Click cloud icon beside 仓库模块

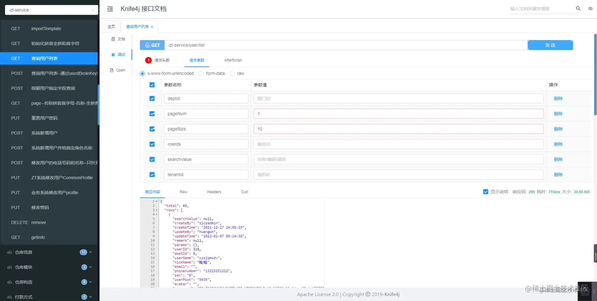pyautogui.click(x=10, y=267)
